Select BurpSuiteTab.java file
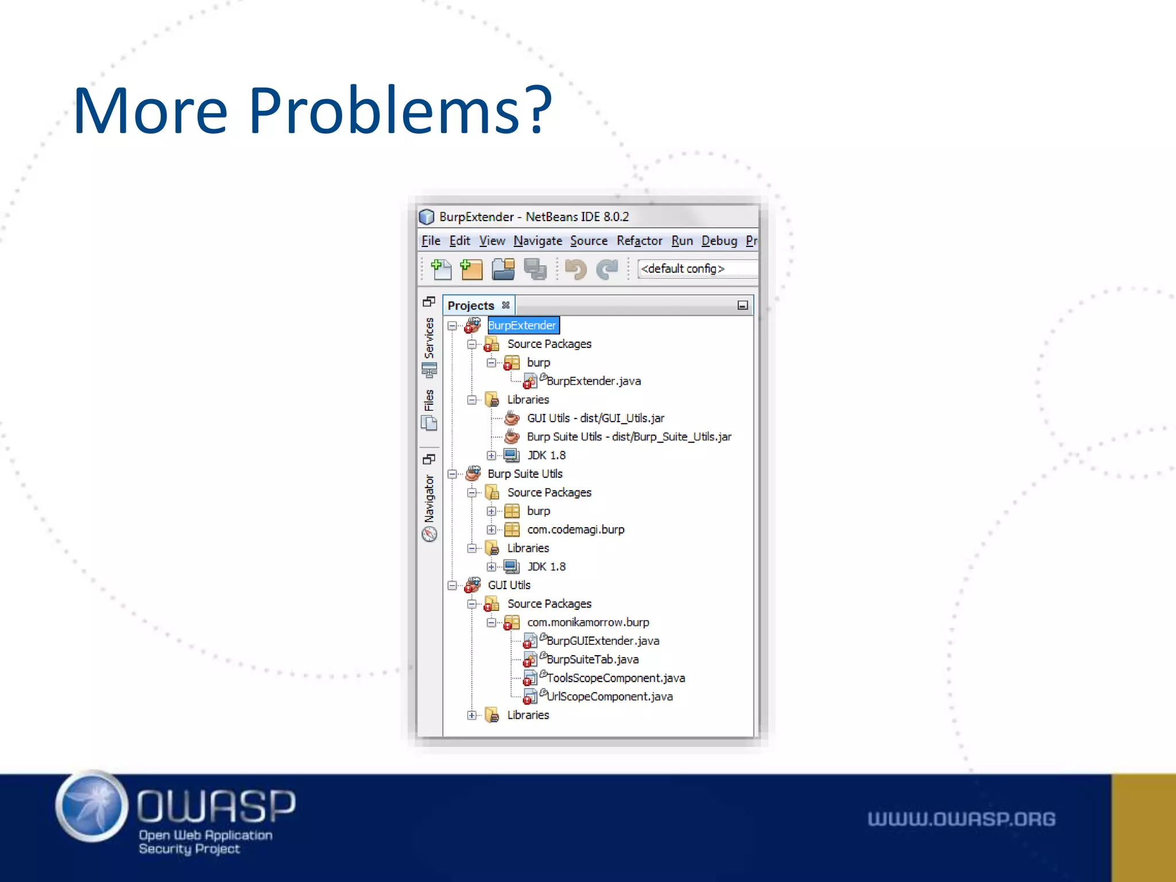Viewport: 1176px width, 882px height. tap(593, 659)
